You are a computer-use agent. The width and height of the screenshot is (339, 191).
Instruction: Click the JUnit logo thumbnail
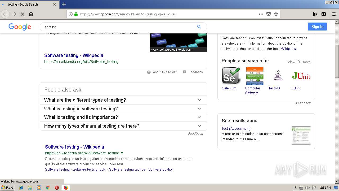(301, 76)
